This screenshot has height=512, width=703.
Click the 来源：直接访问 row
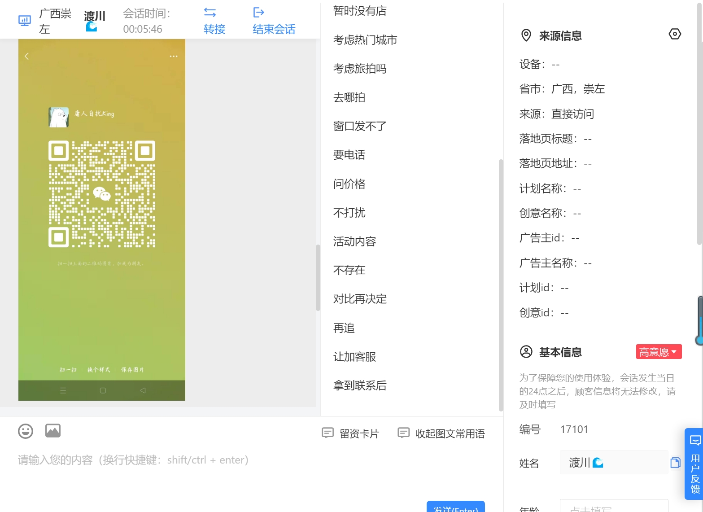pos(557,114)
